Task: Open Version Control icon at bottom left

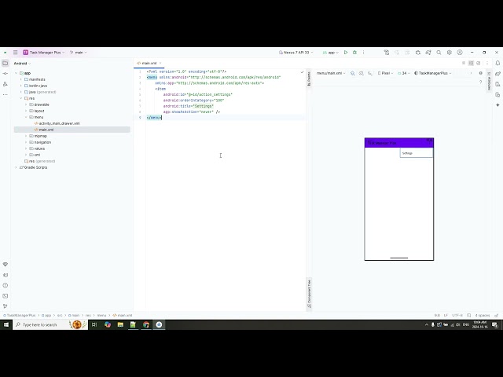Action: tap(6, 306)
